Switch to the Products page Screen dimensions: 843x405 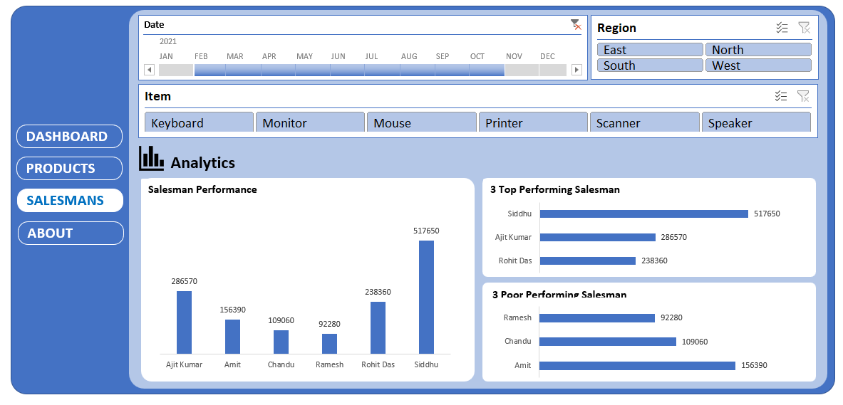[x=69, y=169]
